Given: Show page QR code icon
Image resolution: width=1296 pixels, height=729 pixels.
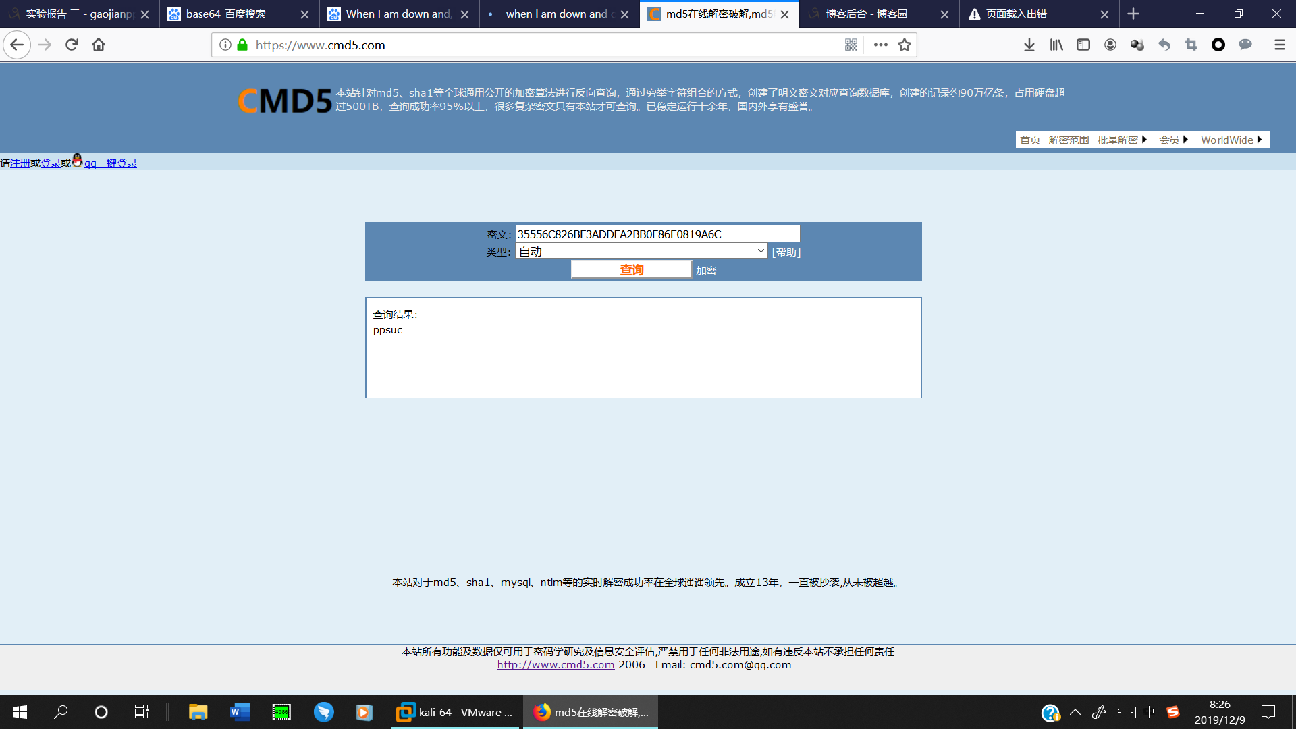Looking at the screenshot, I should coord(850,45).
